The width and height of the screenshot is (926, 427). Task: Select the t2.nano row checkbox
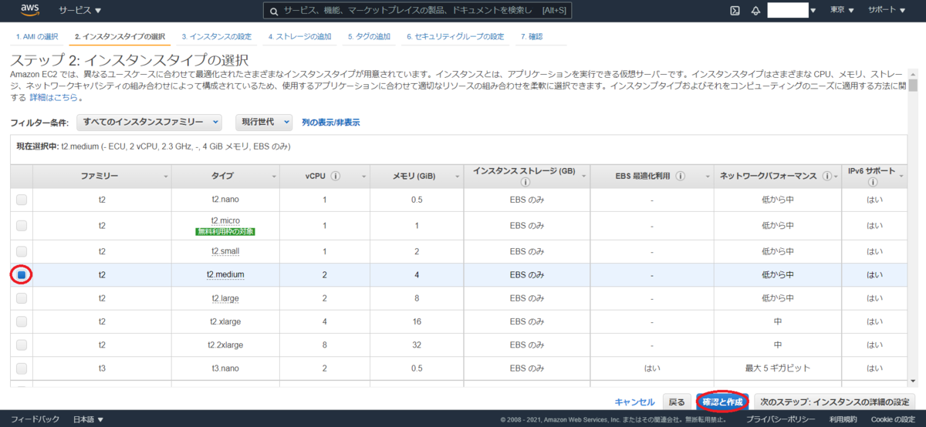pos(22,200)
